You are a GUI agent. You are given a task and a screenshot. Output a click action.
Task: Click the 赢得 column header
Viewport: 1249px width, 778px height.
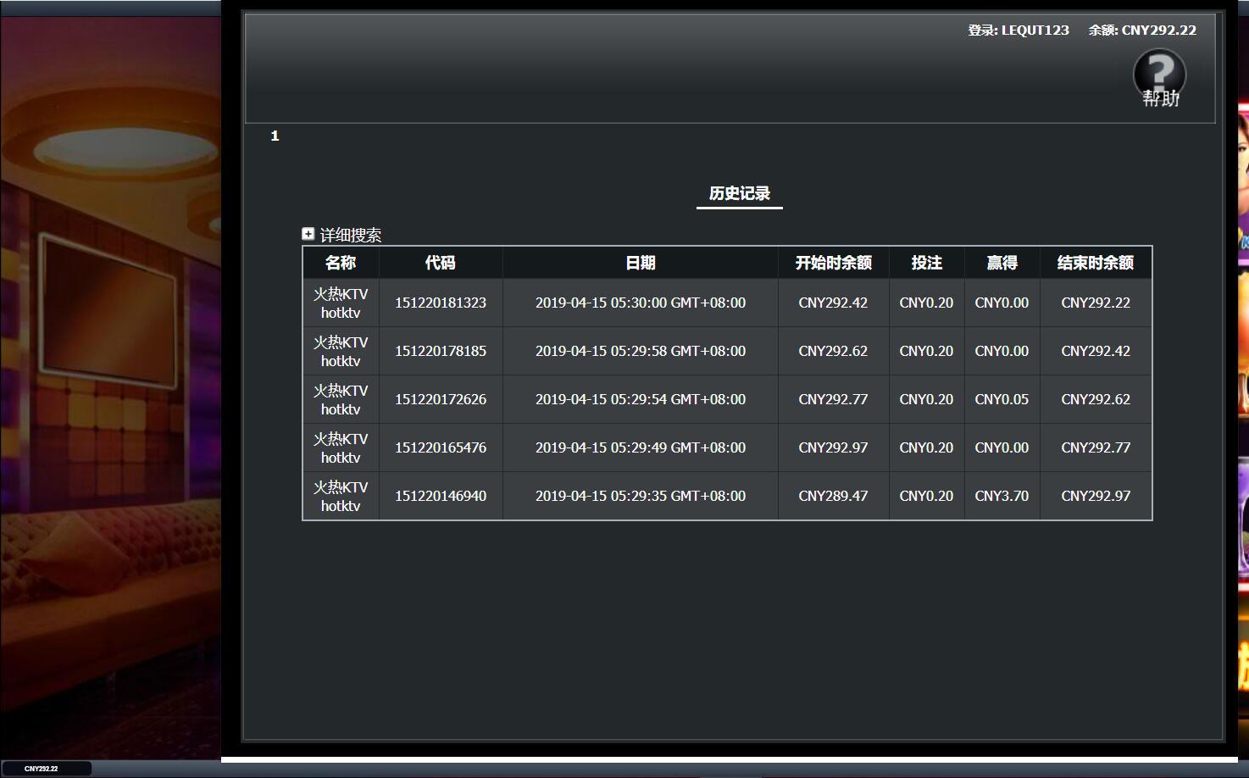1002,263
